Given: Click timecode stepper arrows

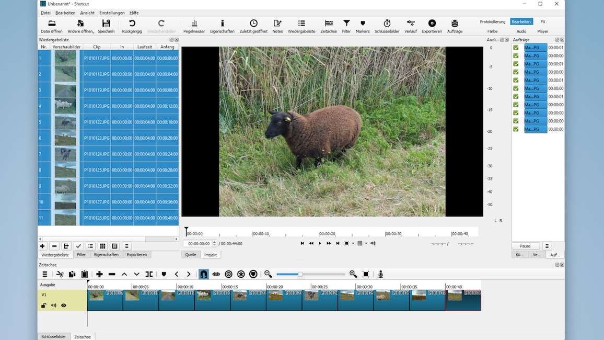Looking at the screenshot, I should [x=215, y=244].
